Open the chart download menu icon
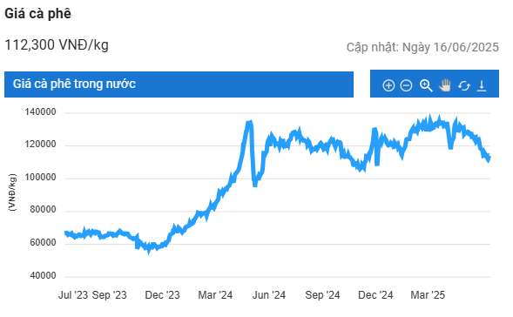 pyautogui.click(x=482, y=85)
